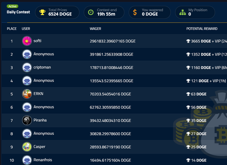Open user criptoman's profile name
Image resolution: width=227 pixels, height=165 pixels.
tap(42, 67)
